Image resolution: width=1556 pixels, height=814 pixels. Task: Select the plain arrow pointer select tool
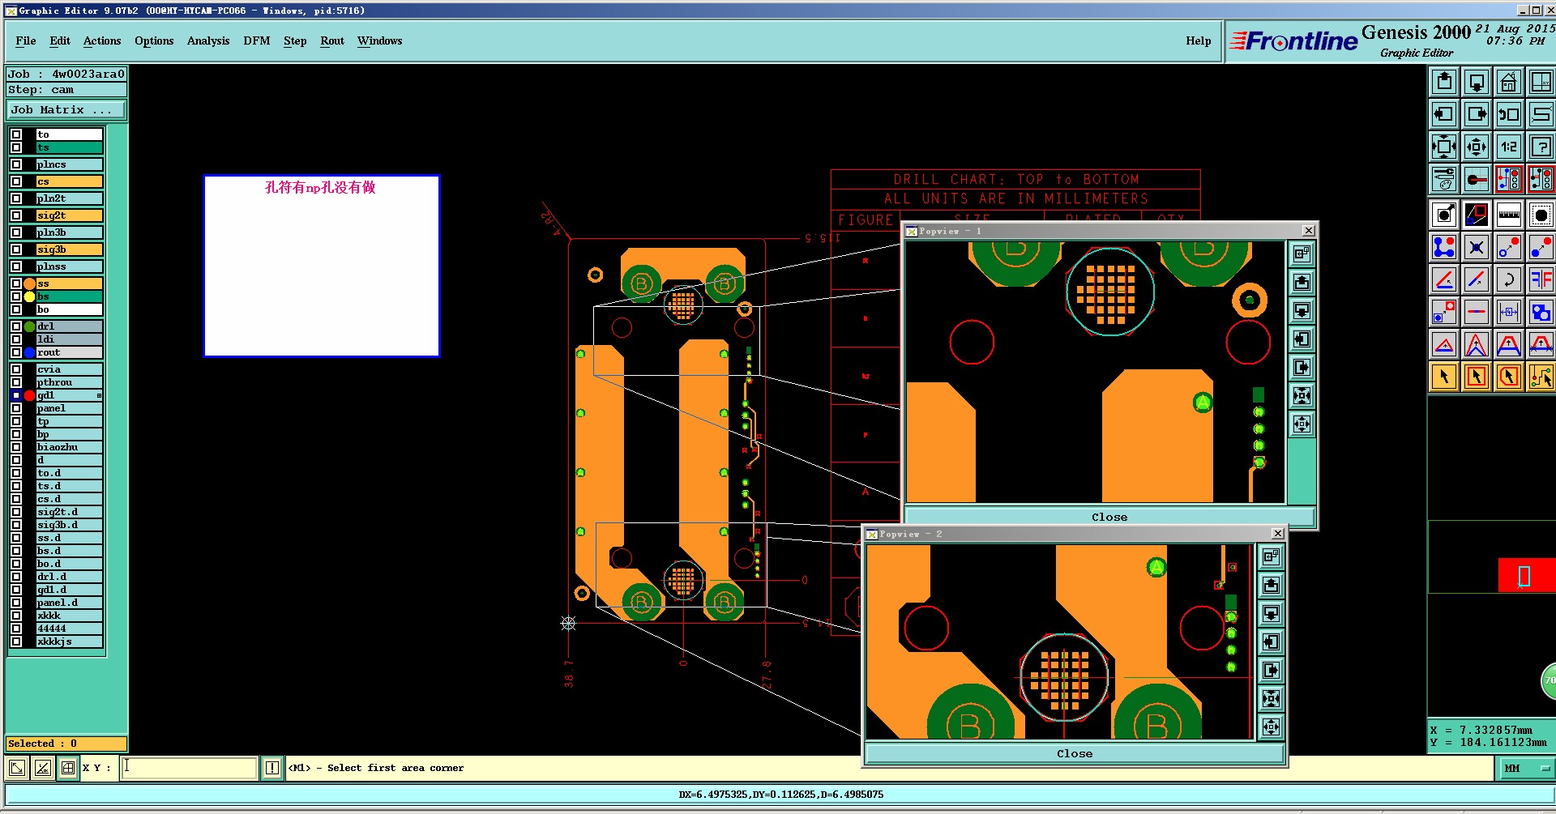click(1444, 377)
